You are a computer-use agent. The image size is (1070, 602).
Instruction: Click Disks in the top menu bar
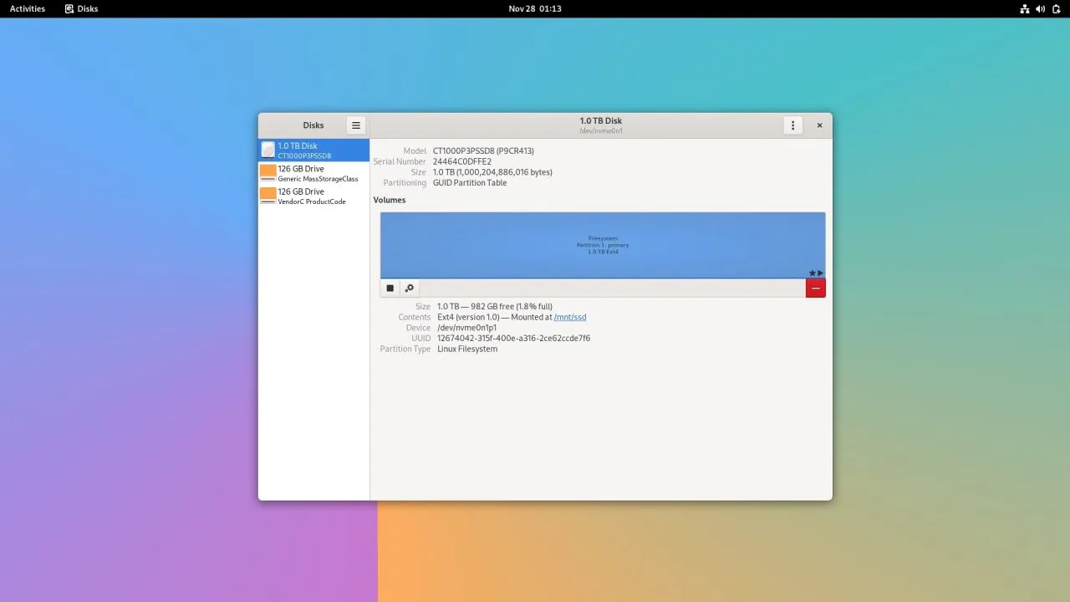pyautogui.click(x=81, y=8)
